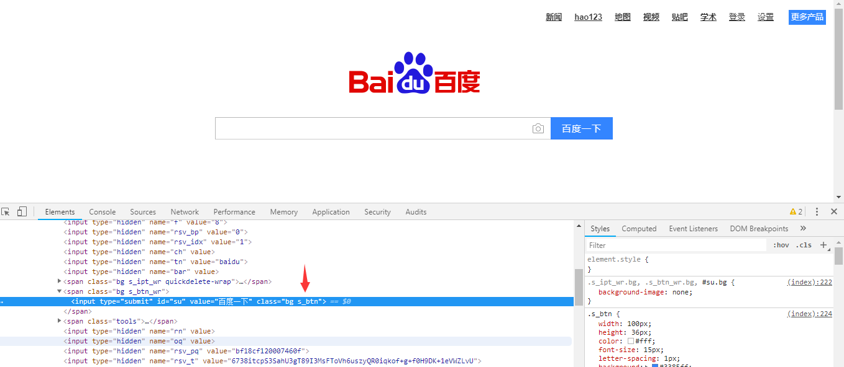The image size is (844, 367).
Task: Click the Baidu logo
Action: (415, 73)
